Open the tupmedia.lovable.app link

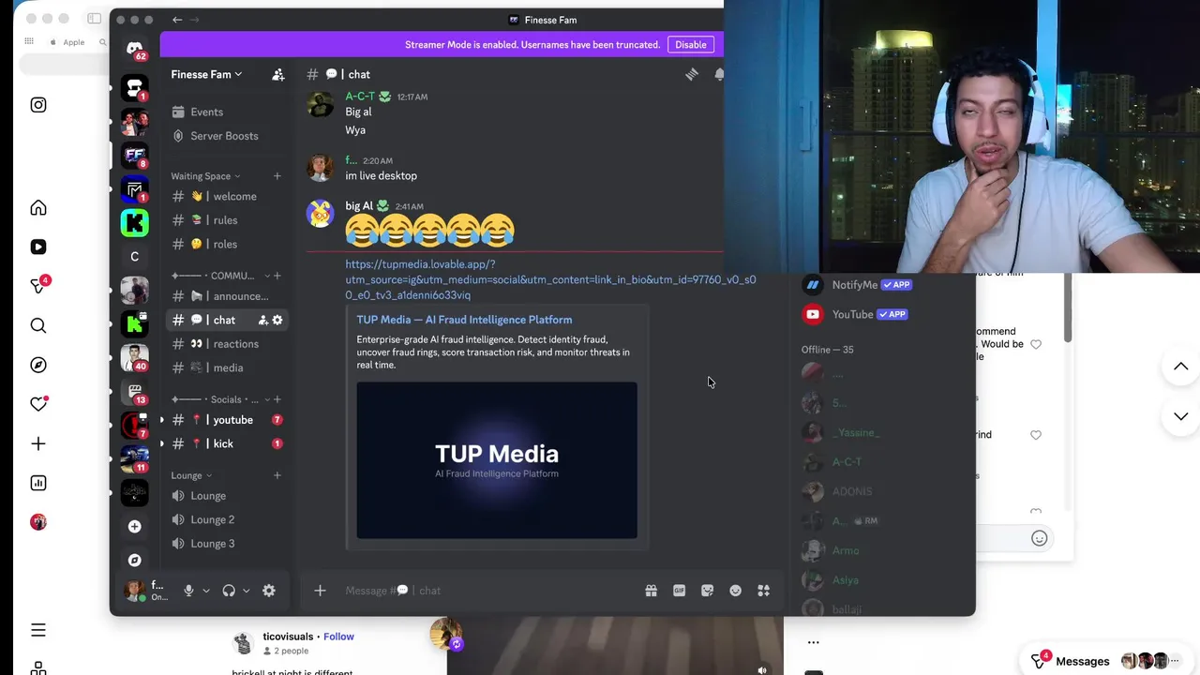550,279
